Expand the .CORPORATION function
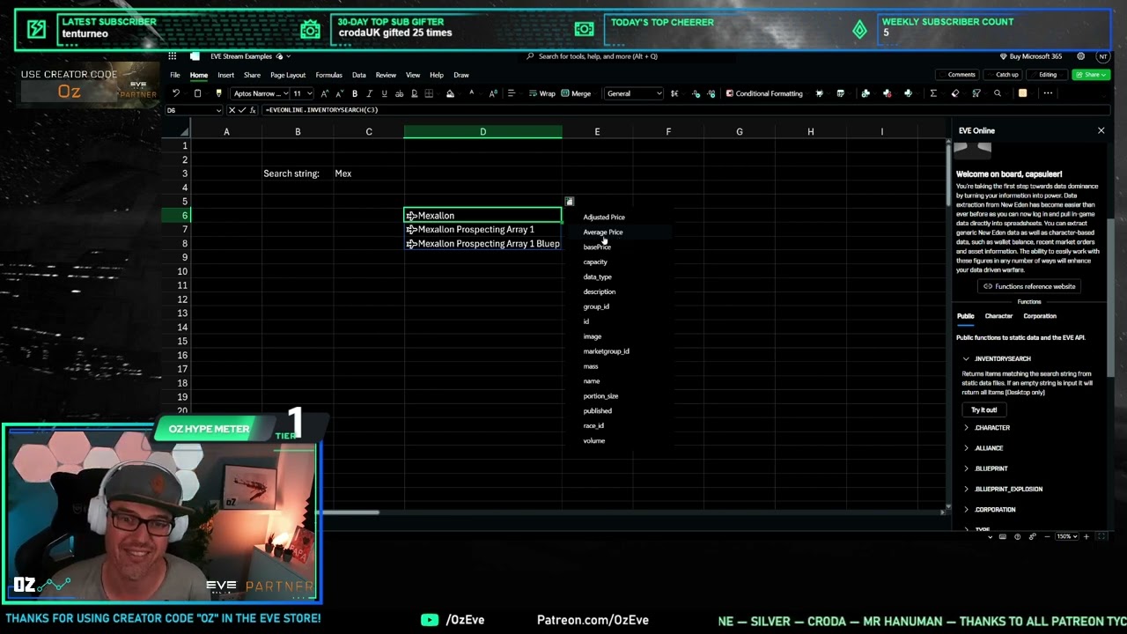Viewport: 1127px width, 634px height. (966, 510)
